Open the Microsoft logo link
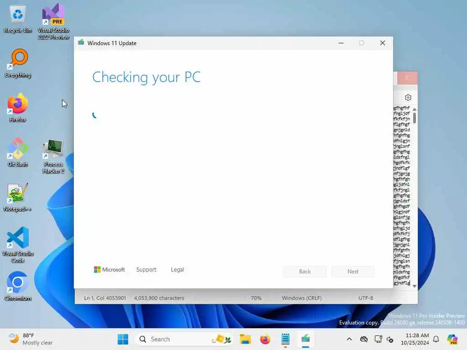The height and width of the screenshot is (350, 467). pos(109,269)
